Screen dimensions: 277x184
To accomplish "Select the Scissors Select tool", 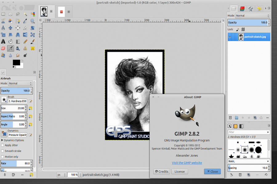I will (3, 21).
